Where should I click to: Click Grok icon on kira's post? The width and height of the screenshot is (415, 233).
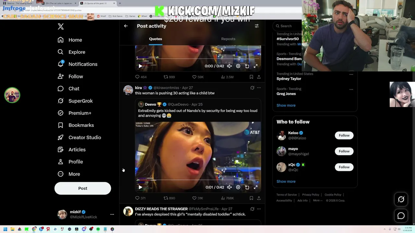(x=252, y=88)
